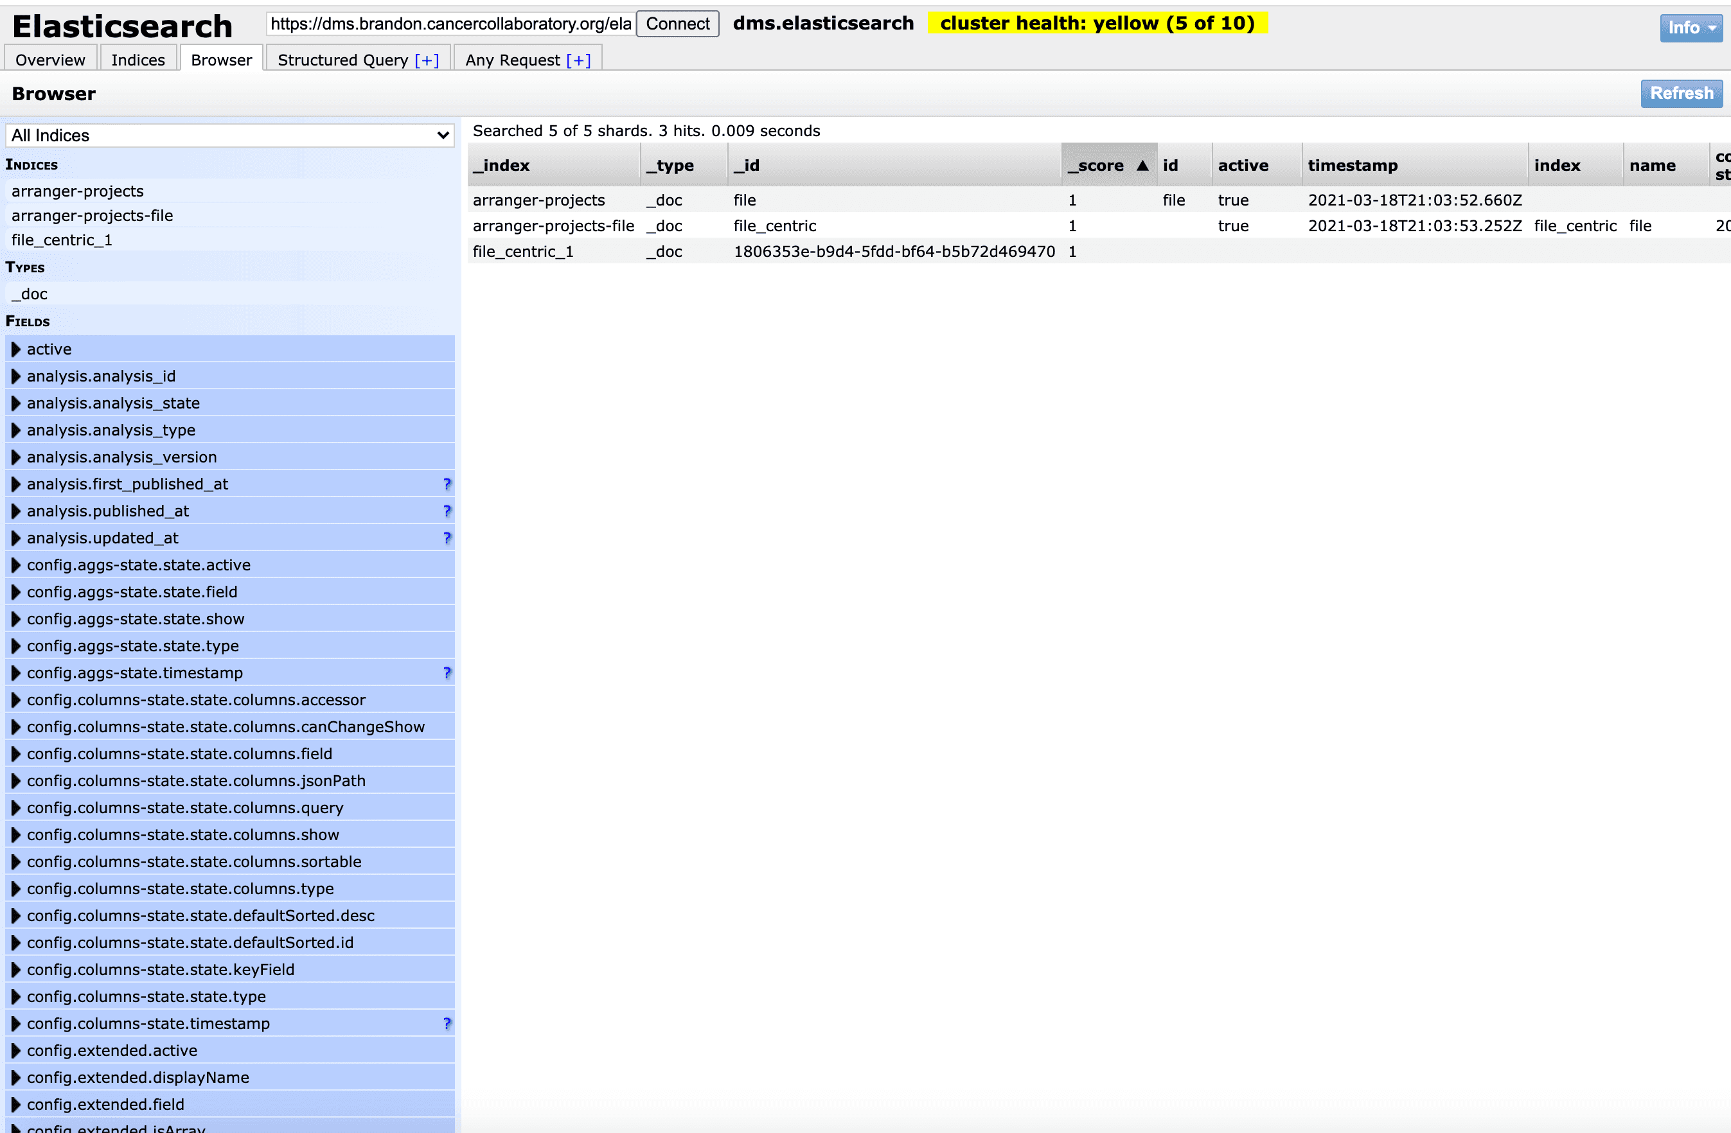
Task: Click timestamp 2021-03-18T21:03:53.252Z cell
Action: pyautogui.click(x=1415, y=226)
